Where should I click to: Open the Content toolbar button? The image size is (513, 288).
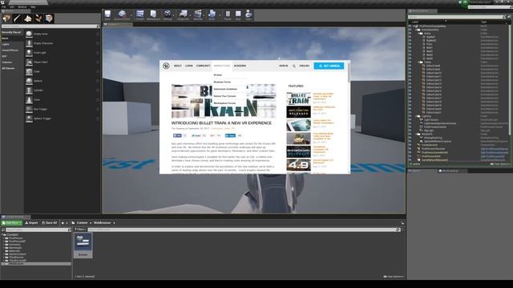click(139, 14)
